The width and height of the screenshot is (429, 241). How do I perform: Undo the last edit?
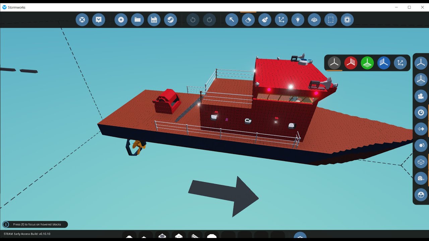pos(193,20)
